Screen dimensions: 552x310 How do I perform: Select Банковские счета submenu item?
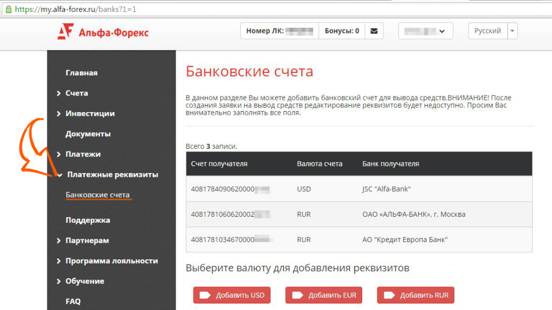tap(98, 195)
